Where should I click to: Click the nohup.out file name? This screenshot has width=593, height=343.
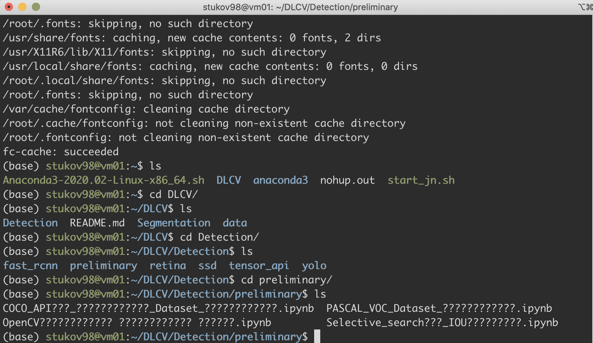click(347, 180)
